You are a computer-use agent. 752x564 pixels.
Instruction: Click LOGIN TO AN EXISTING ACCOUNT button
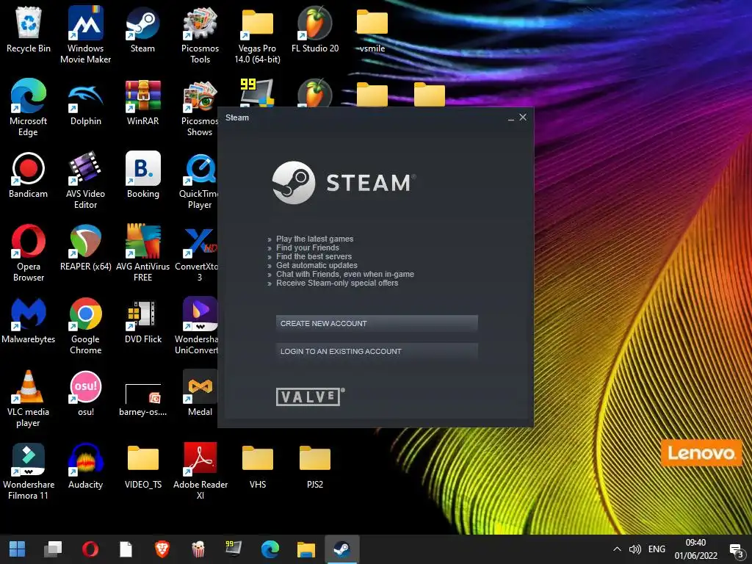377,352
